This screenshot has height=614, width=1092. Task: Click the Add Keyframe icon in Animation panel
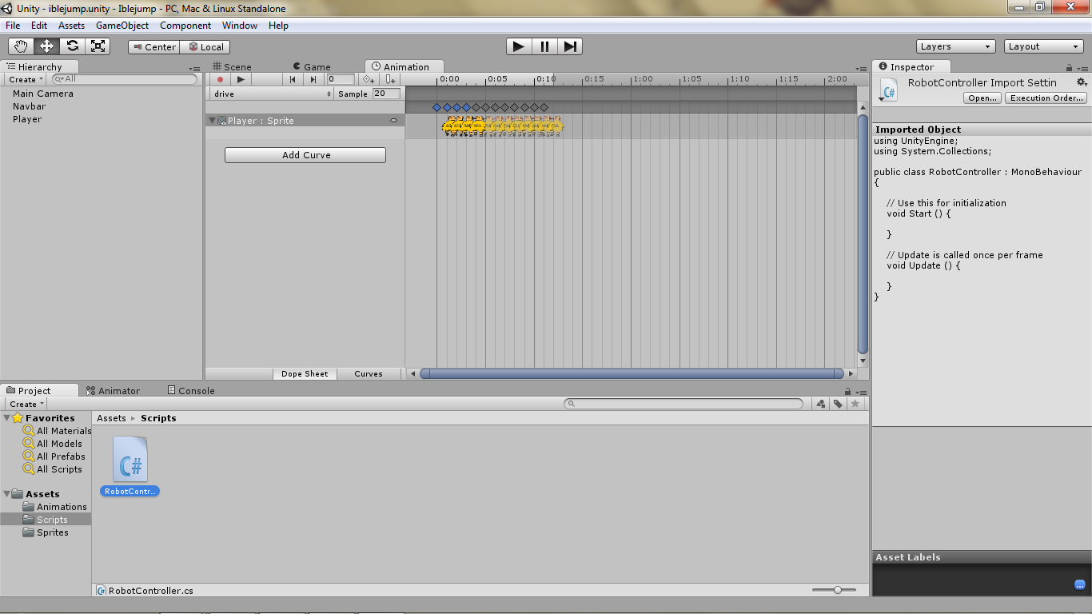click(369, 78)
